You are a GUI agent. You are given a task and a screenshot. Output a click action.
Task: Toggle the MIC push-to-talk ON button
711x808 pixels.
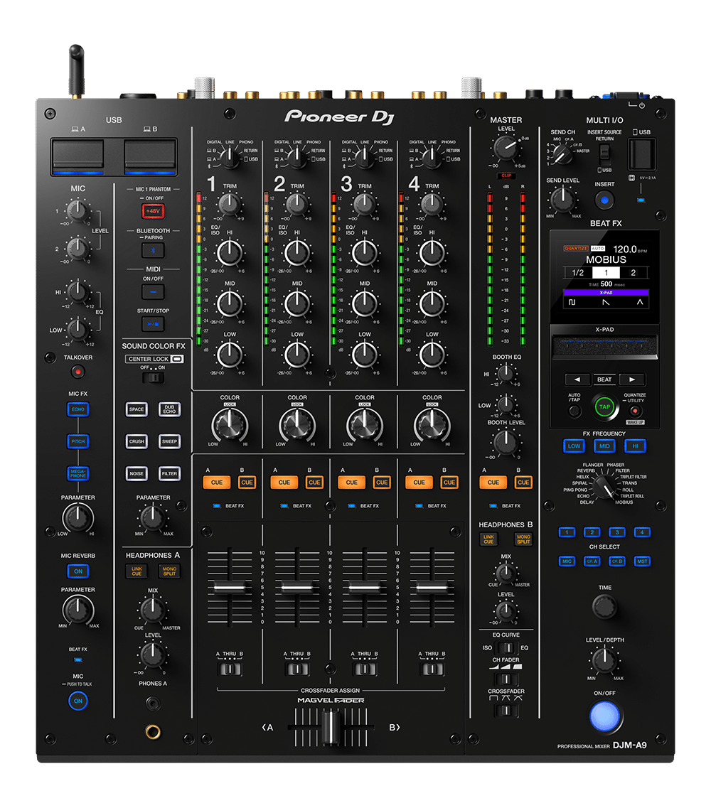[x=77, y=701]
